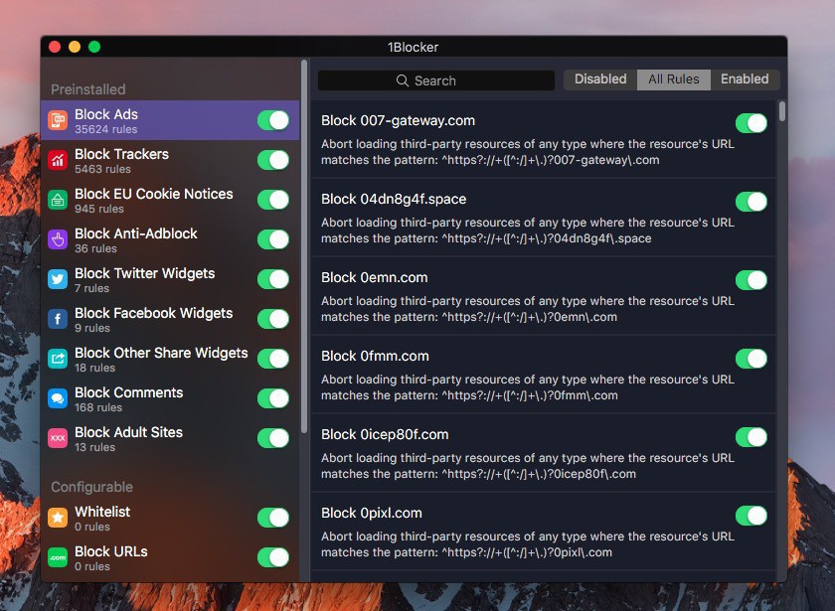This screenshot has height=611, width=835.
Task: Click the Block 0emn.com rule title
Action: [375, 277]
